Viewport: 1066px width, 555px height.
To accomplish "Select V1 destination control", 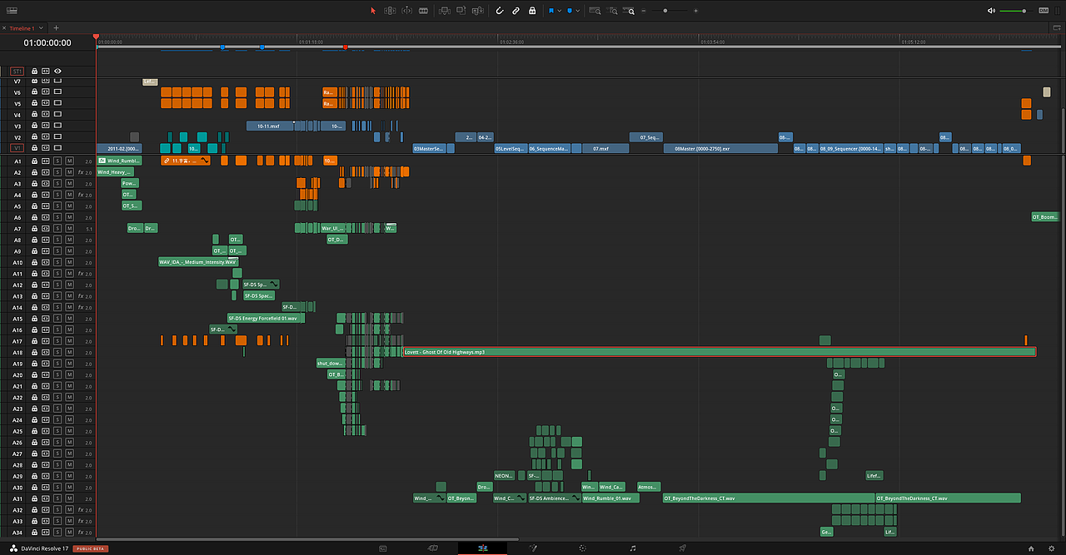I will [17, 148].
